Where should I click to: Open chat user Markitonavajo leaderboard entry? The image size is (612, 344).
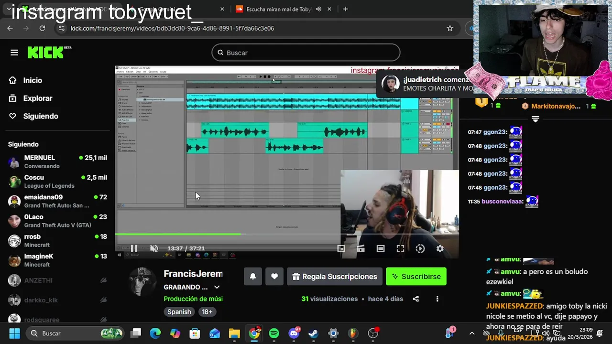pyautogui.click(x=558, y=106)
